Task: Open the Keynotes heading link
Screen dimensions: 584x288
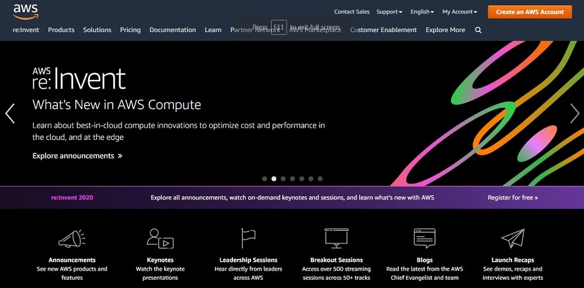Action: click(160, 260)
